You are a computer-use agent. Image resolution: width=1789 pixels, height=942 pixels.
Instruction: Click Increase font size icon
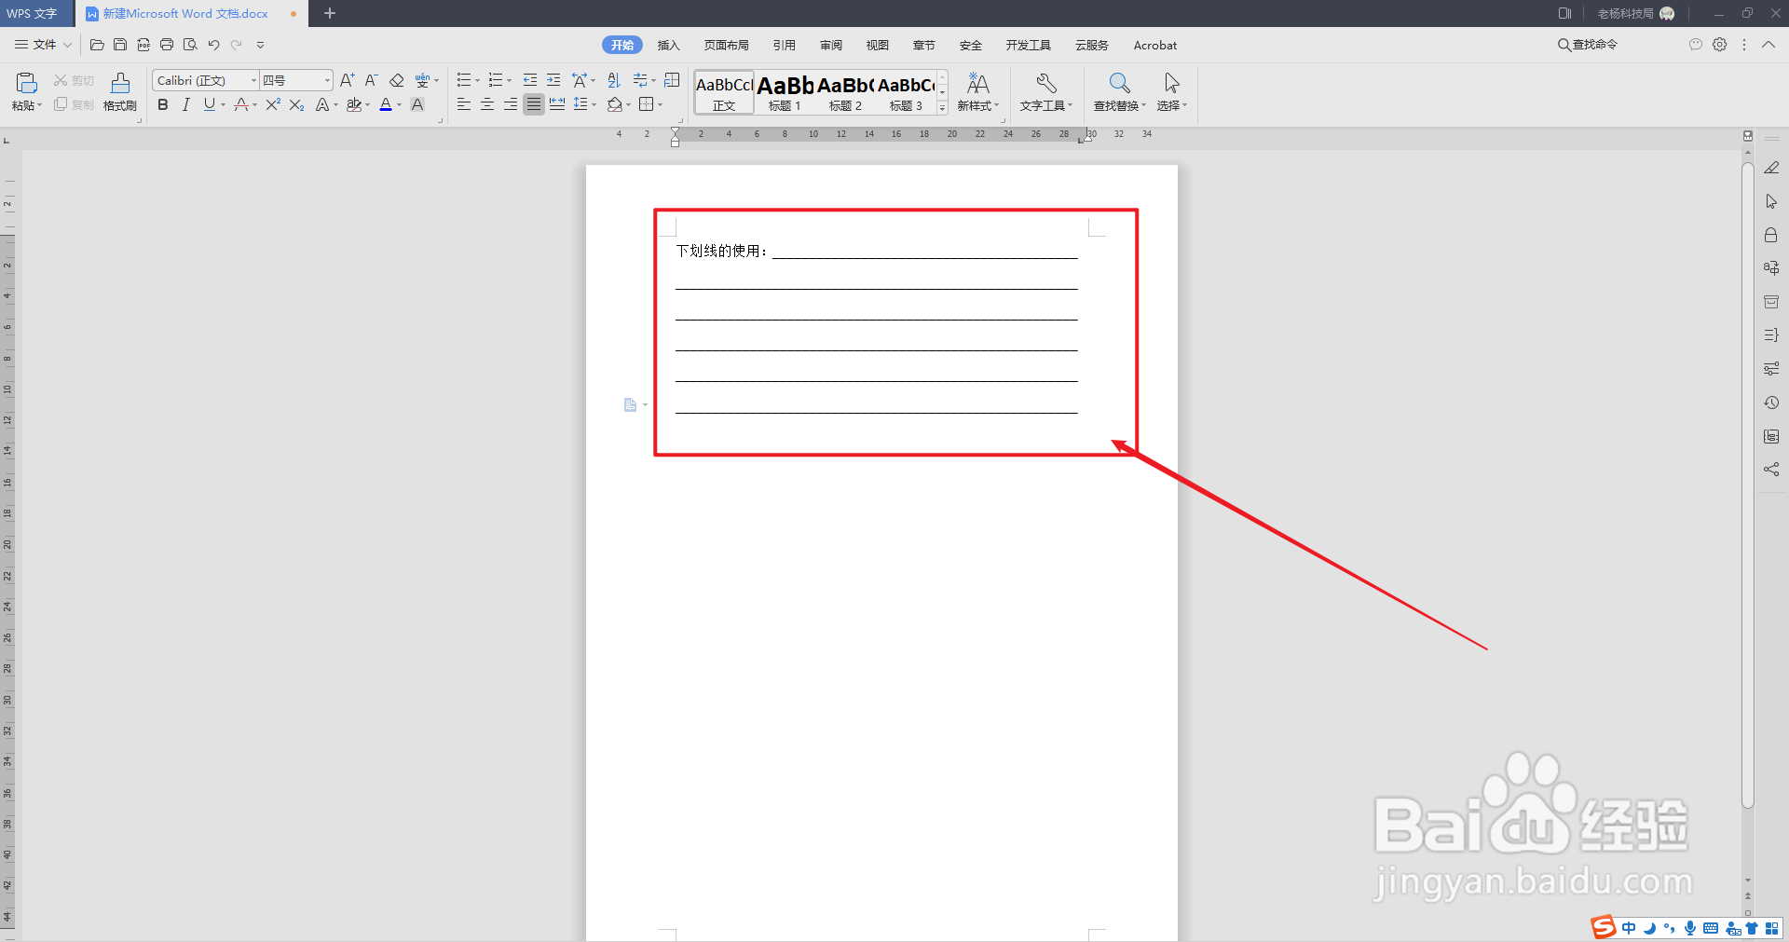348,80
